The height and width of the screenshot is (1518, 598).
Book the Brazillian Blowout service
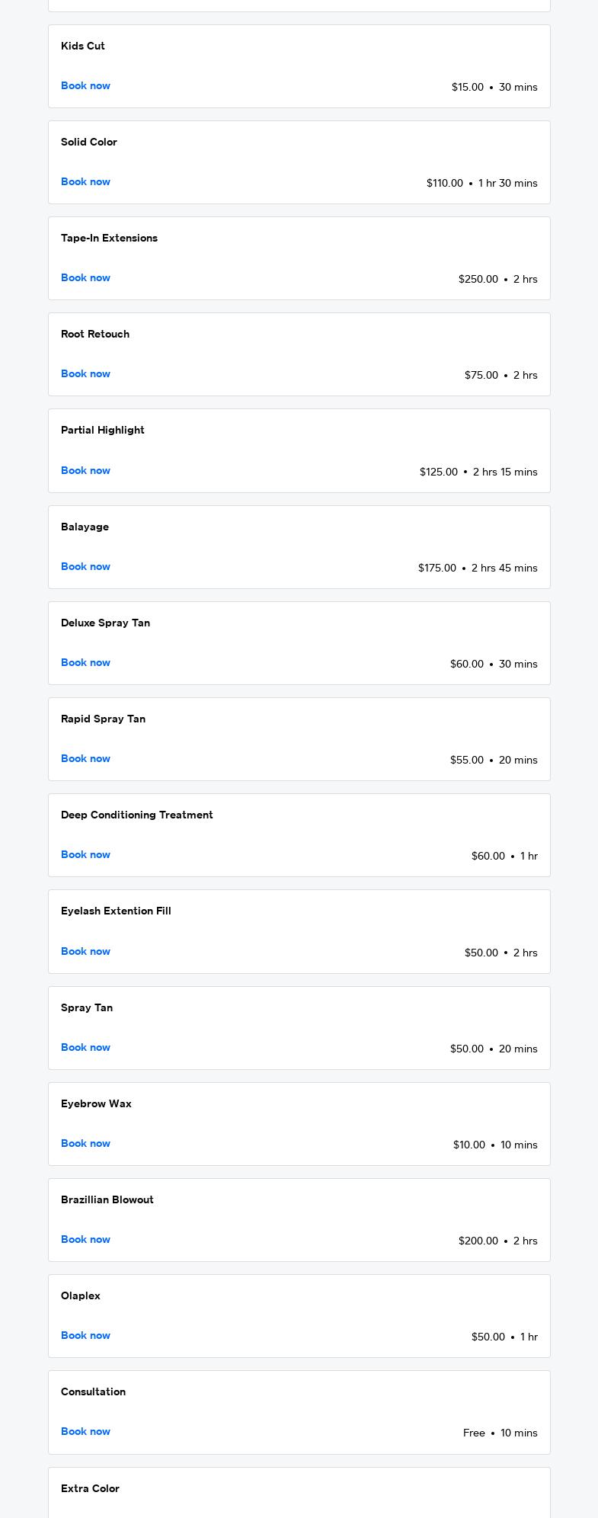(x=85, y=1240)
